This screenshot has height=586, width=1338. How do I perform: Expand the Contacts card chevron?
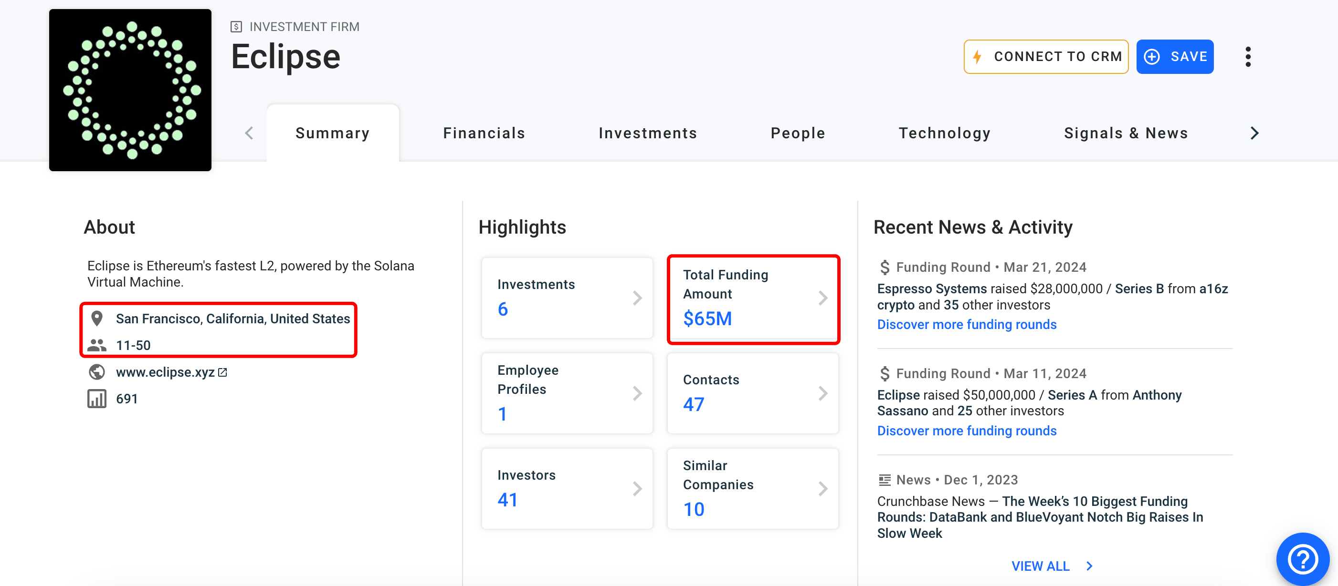[x=823, y=393]
